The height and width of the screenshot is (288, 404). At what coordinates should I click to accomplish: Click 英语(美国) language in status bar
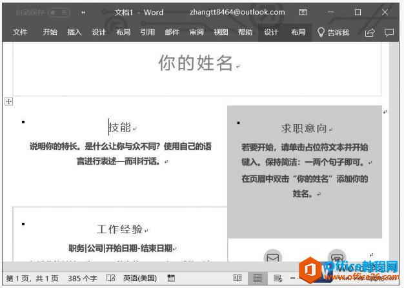coord(139,278)
